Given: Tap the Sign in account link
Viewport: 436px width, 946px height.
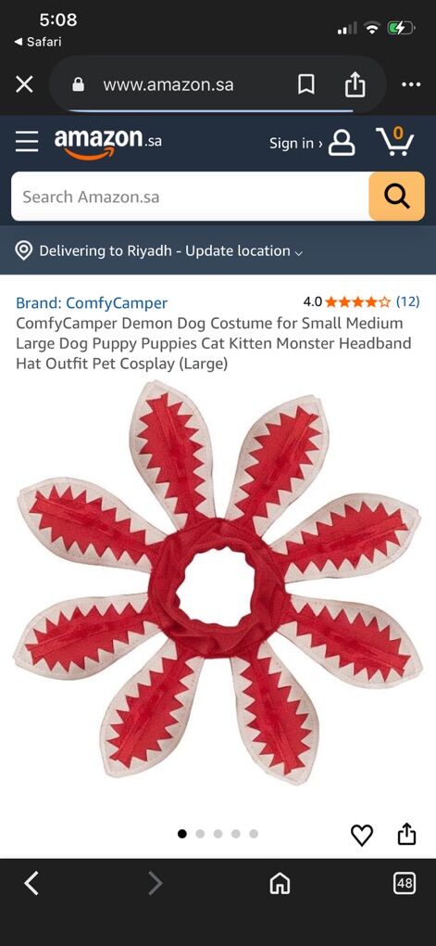Looking at the screenshot, I should tap(312, 143).
